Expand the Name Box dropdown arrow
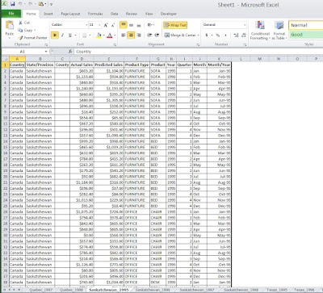The height and width of the screenshot is (293, 323). click(46, 52)
